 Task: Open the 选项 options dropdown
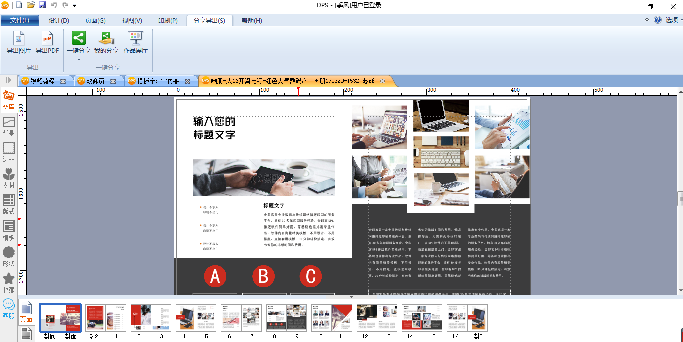pos(673,20)
